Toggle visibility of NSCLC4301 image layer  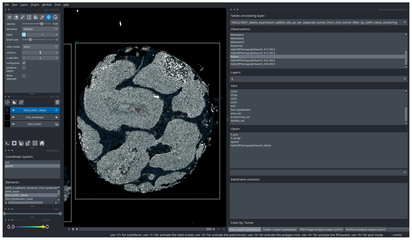13,124
